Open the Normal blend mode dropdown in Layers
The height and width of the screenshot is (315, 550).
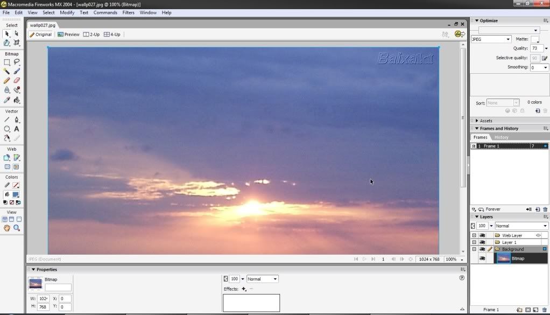(521, 226)
